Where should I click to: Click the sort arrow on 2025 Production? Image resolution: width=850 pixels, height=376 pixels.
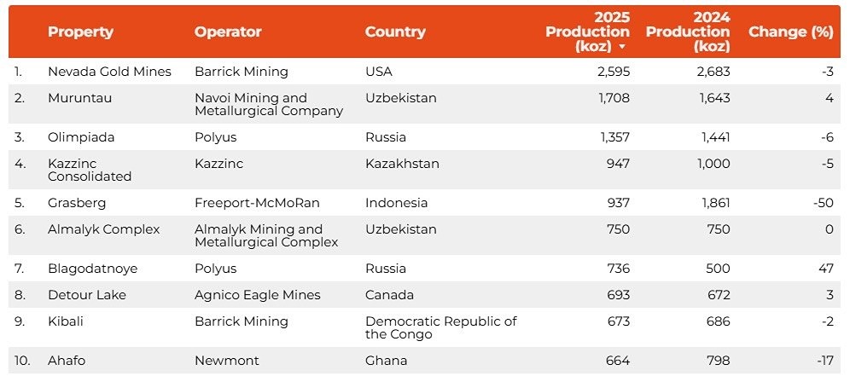622,46
